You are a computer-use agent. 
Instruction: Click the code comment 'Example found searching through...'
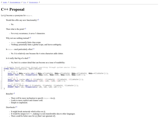40,67
